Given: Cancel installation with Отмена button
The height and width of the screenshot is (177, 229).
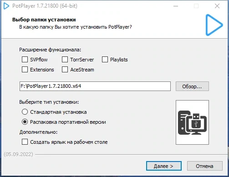Looking at the screenshot, I should (205, 166).
